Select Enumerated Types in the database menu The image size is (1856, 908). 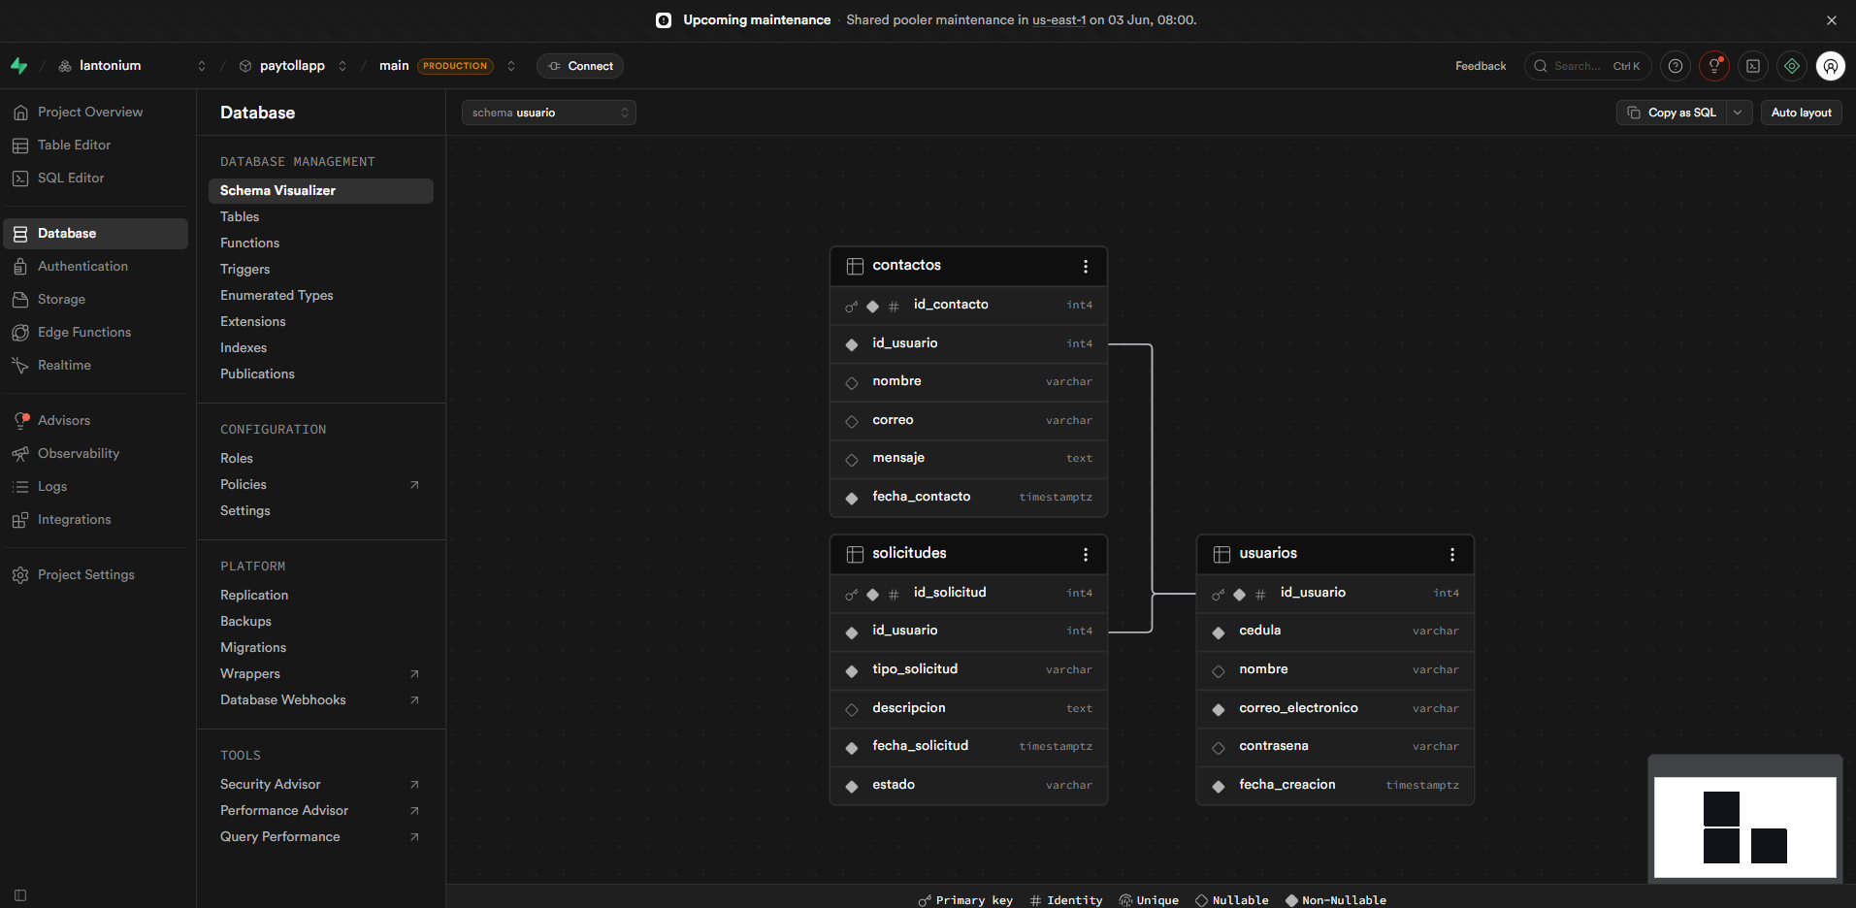click(277, 296)
